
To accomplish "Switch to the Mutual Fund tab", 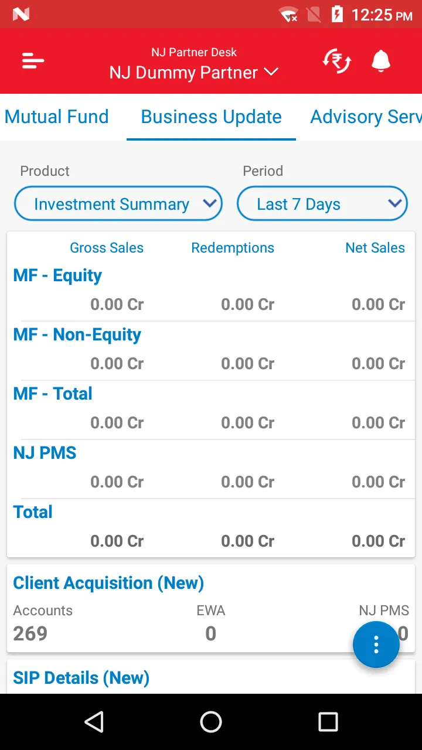I will (x=57, y=117).
